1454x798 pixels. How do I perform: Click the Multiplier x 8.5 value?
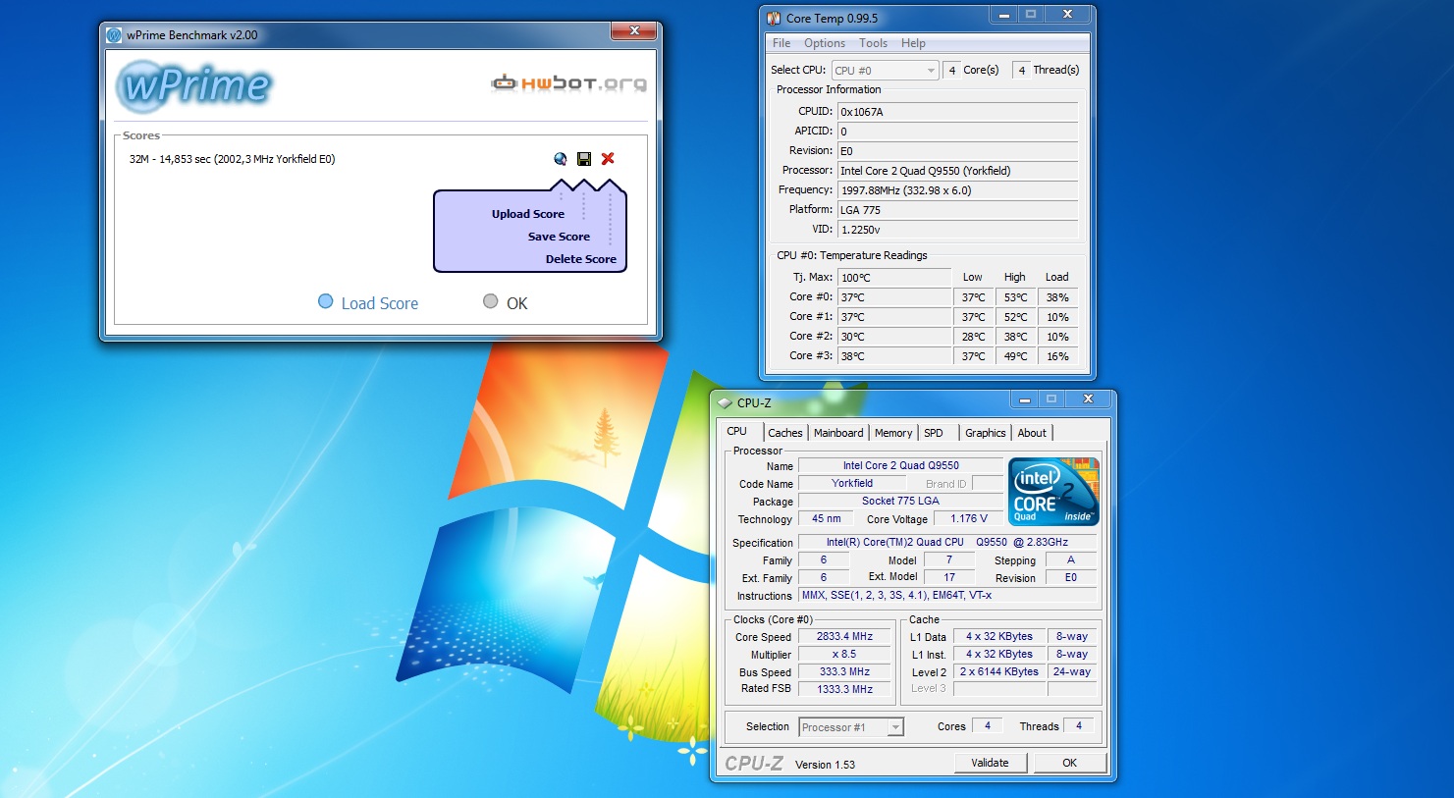[844, 654]
